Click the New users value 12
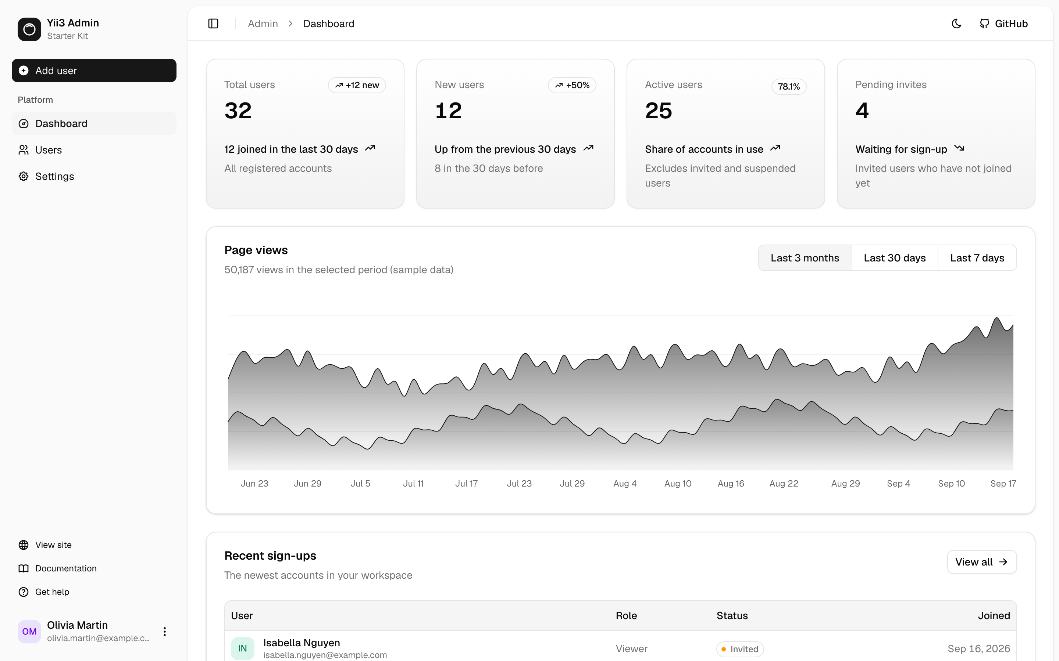This screenshot has height=661, width=1059. tap(448, 111)
